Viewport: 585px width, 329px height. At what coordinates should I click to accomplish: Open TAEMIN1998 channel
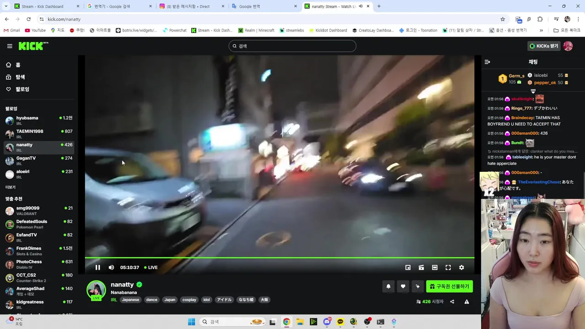pyautogui.click(x=39, y=134)
